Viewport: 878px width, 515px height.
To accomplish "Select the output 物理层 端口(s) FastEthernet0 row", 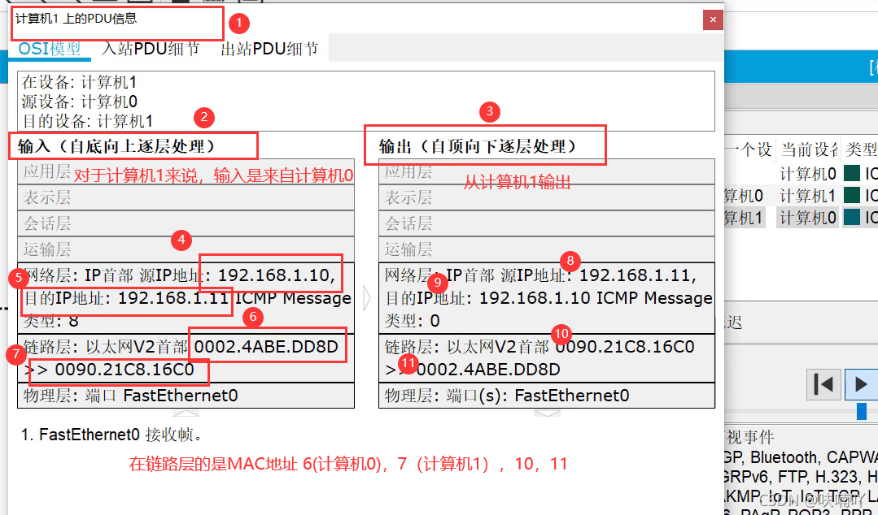I will click(547, 396).
